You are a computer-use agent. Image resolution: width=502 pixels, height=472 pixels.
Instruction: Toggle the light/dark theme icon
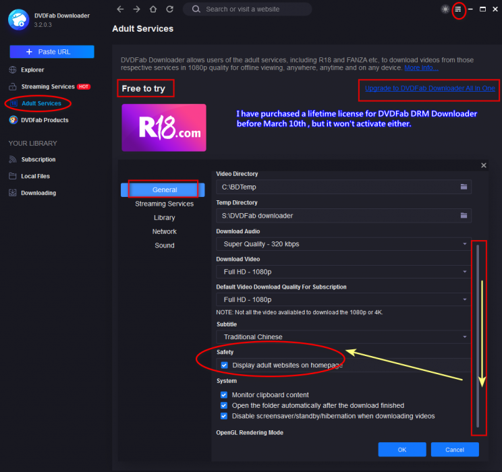tap(445, 9)
